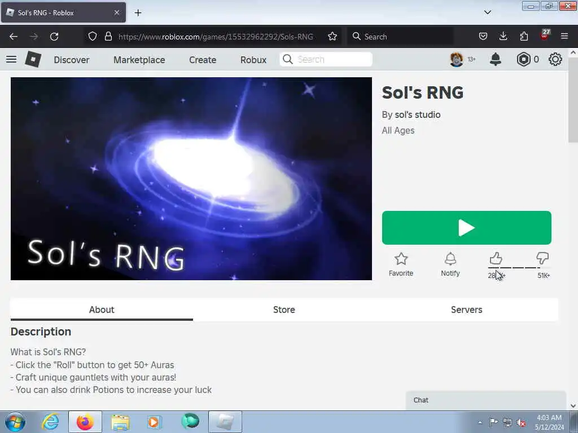The image size is (578, 433).
Task: Bookmark this page with the star
Action: click(332, 37)
